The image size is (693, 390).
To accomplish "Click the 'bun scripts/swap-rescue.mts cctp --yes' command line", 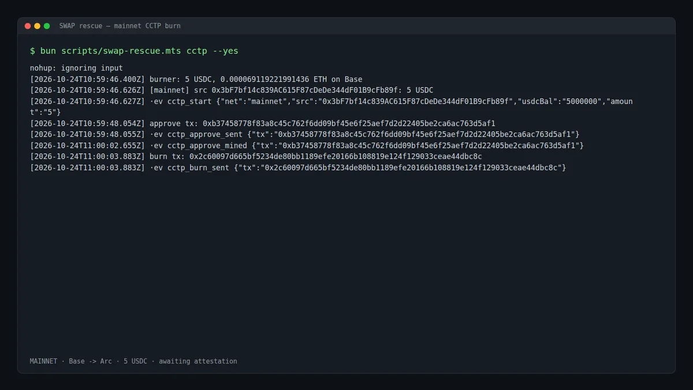I will coord(134,51).
